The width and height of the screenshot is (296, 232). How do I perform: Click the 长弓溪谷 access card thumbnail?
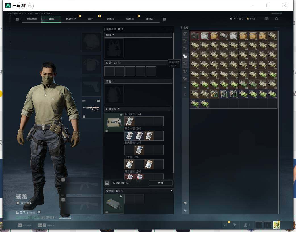(x=130, y=121)
